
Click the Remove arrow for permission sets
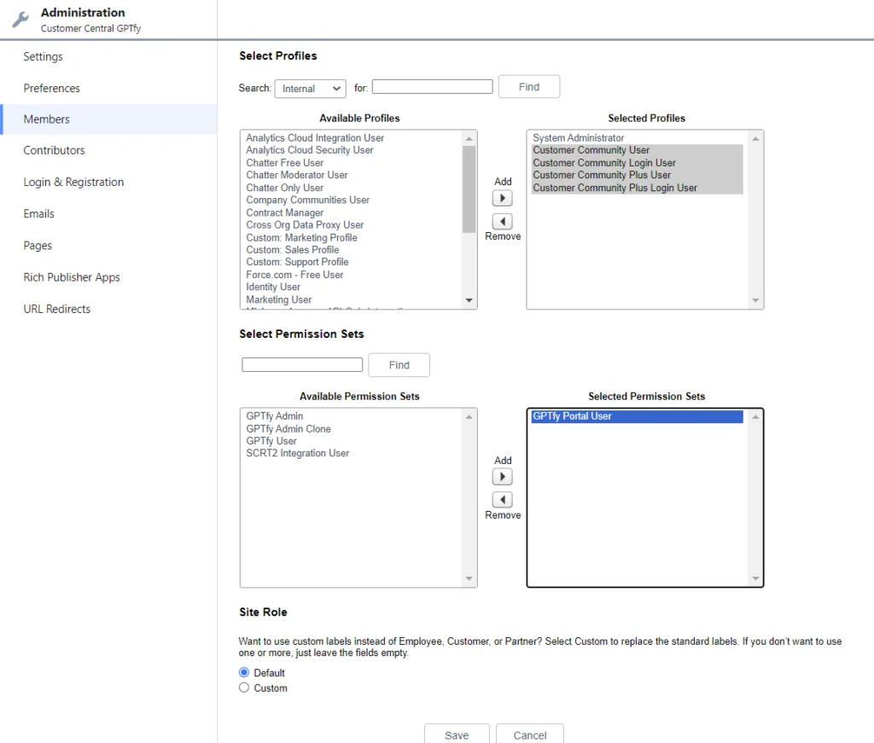[x=503, y=500]
